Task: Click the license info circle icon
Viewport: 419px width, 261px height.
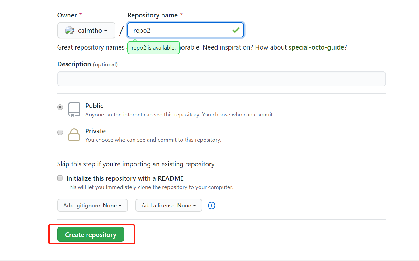Action: tap(212, 206)
